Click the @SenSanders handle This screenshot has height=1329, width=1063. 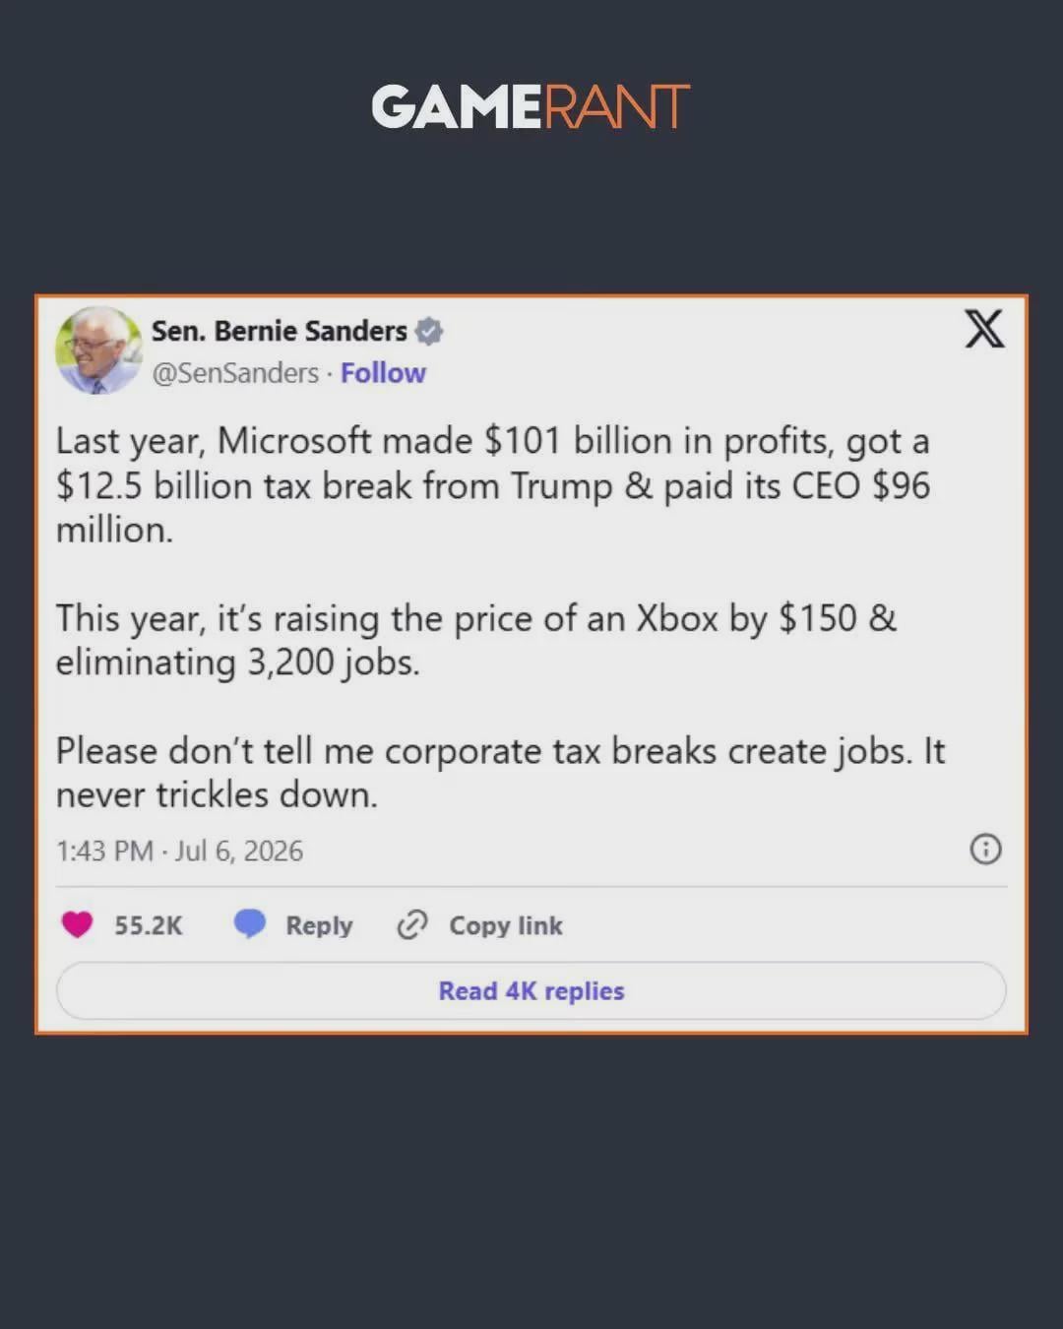tap(235, 373)
